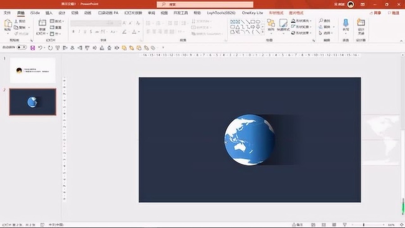The image size is (405, 228).
Task: Click the Undo arrow icon
Action: [x=40, y=48]
